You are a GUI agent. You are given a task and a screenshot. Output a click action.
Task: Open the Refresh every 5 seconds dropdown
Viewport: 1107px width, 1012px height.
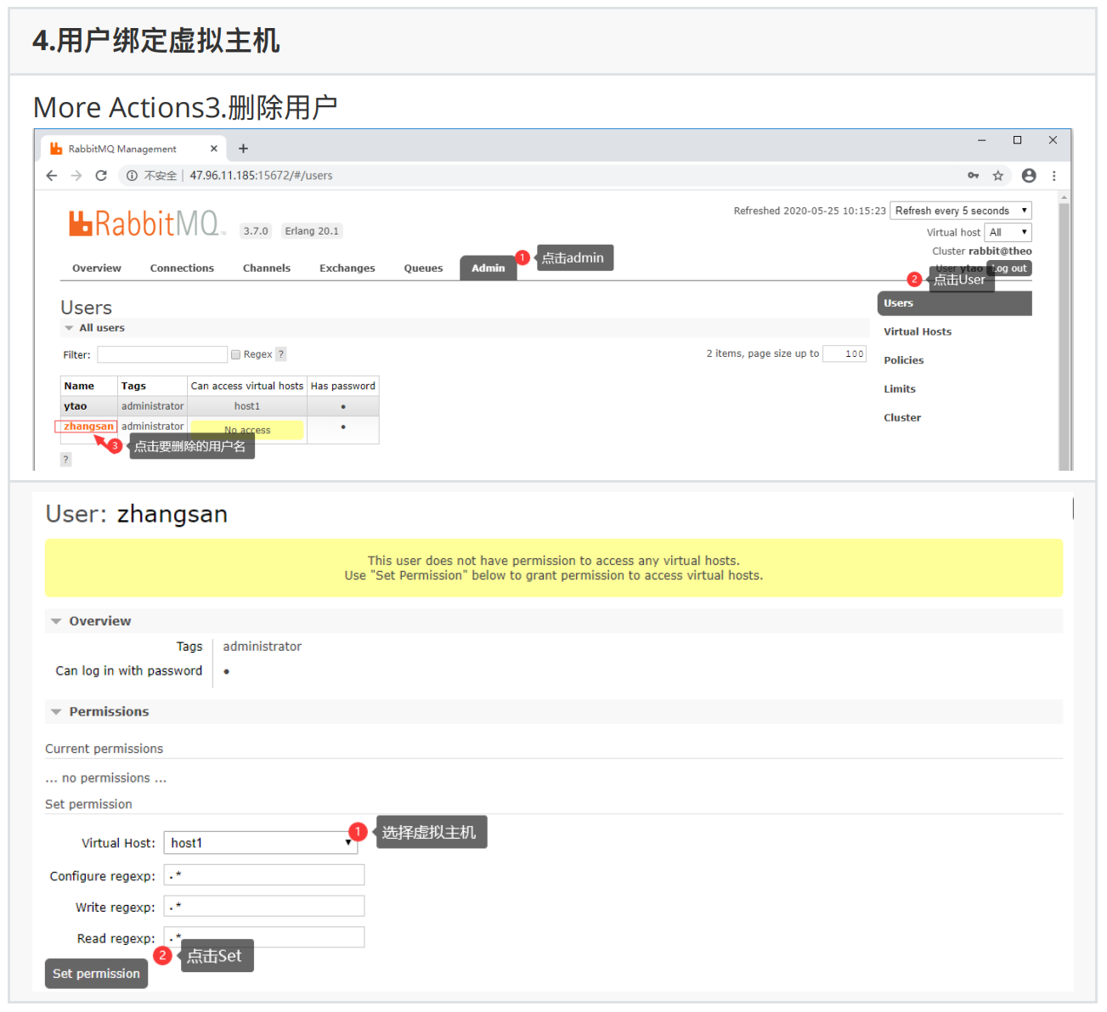coord(960,211)
